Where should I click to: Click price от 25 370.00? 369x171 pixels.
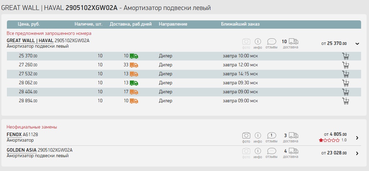(334, 44)
